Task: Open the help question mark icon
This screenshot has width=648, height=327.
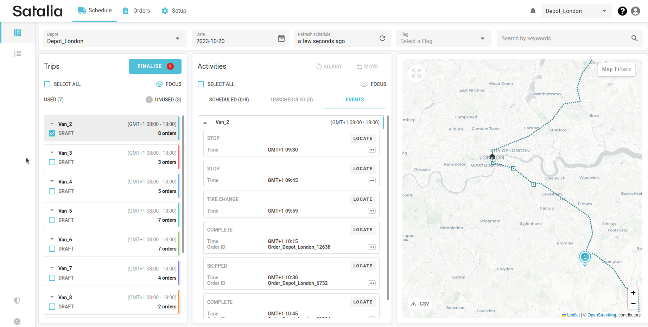Action: pyautogui.click(x=622, y=11)
